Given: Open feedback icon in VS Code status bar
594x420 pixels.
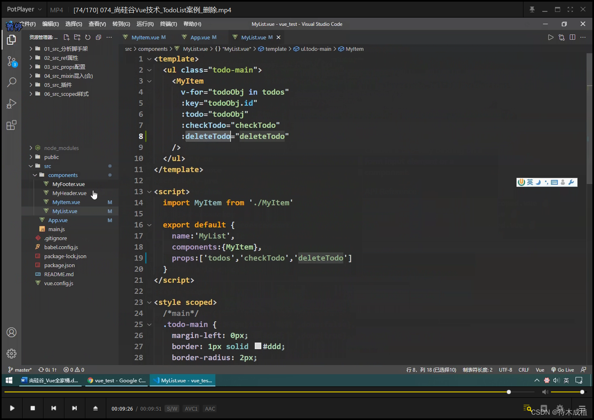Looking at the screenshot, I should [x=583, y=370].
